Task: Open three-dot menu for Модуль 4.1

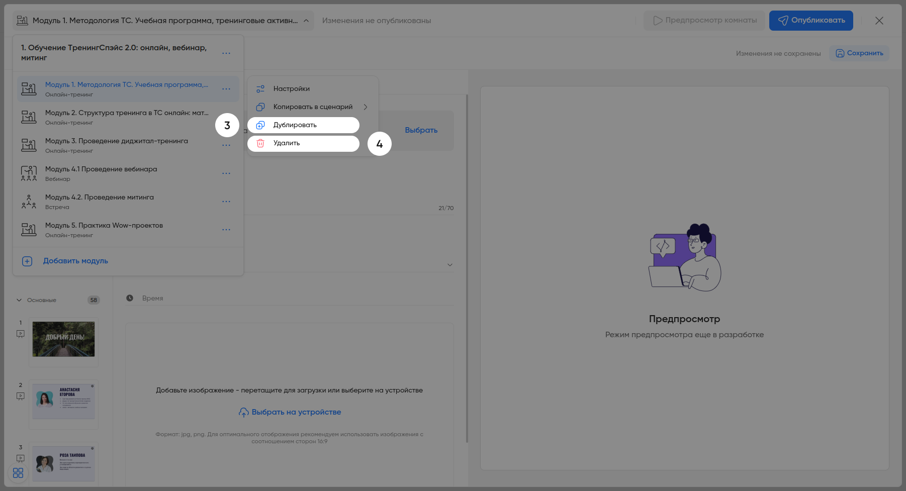Action: click(226, 173)
